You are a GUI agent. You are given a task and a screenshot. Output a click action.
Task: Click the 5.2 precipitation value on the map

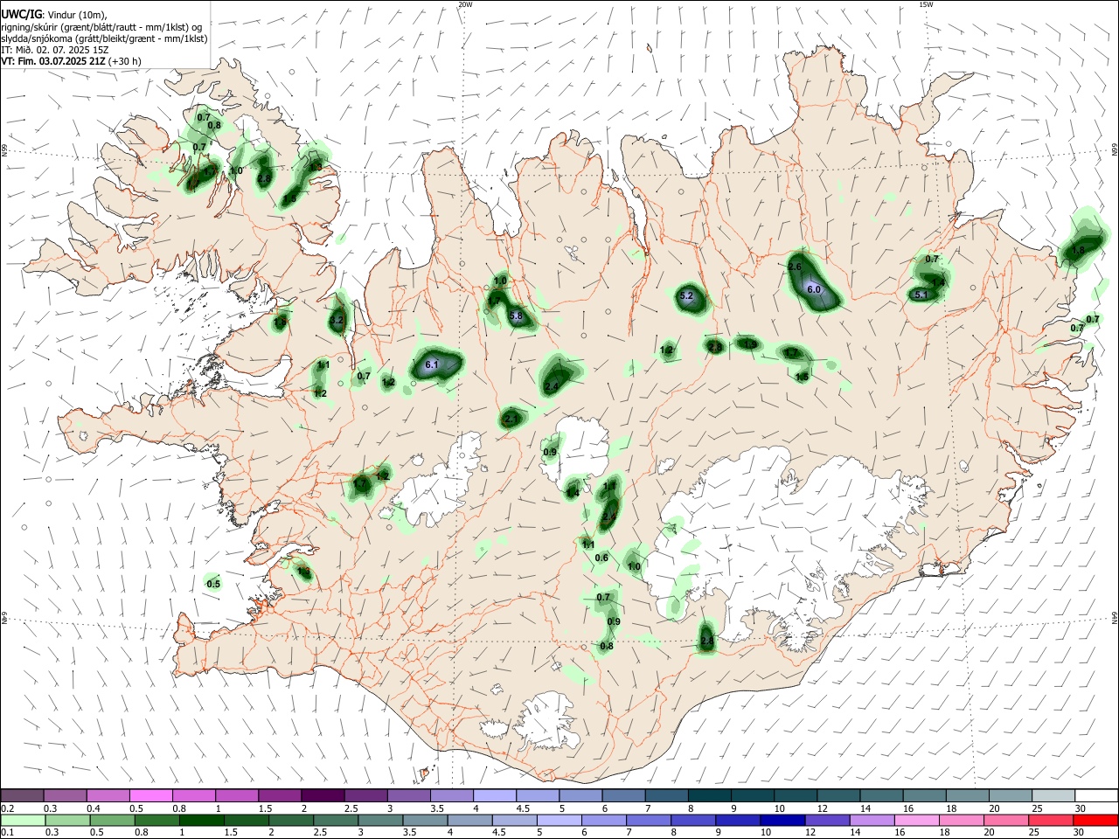coord(686,296)
